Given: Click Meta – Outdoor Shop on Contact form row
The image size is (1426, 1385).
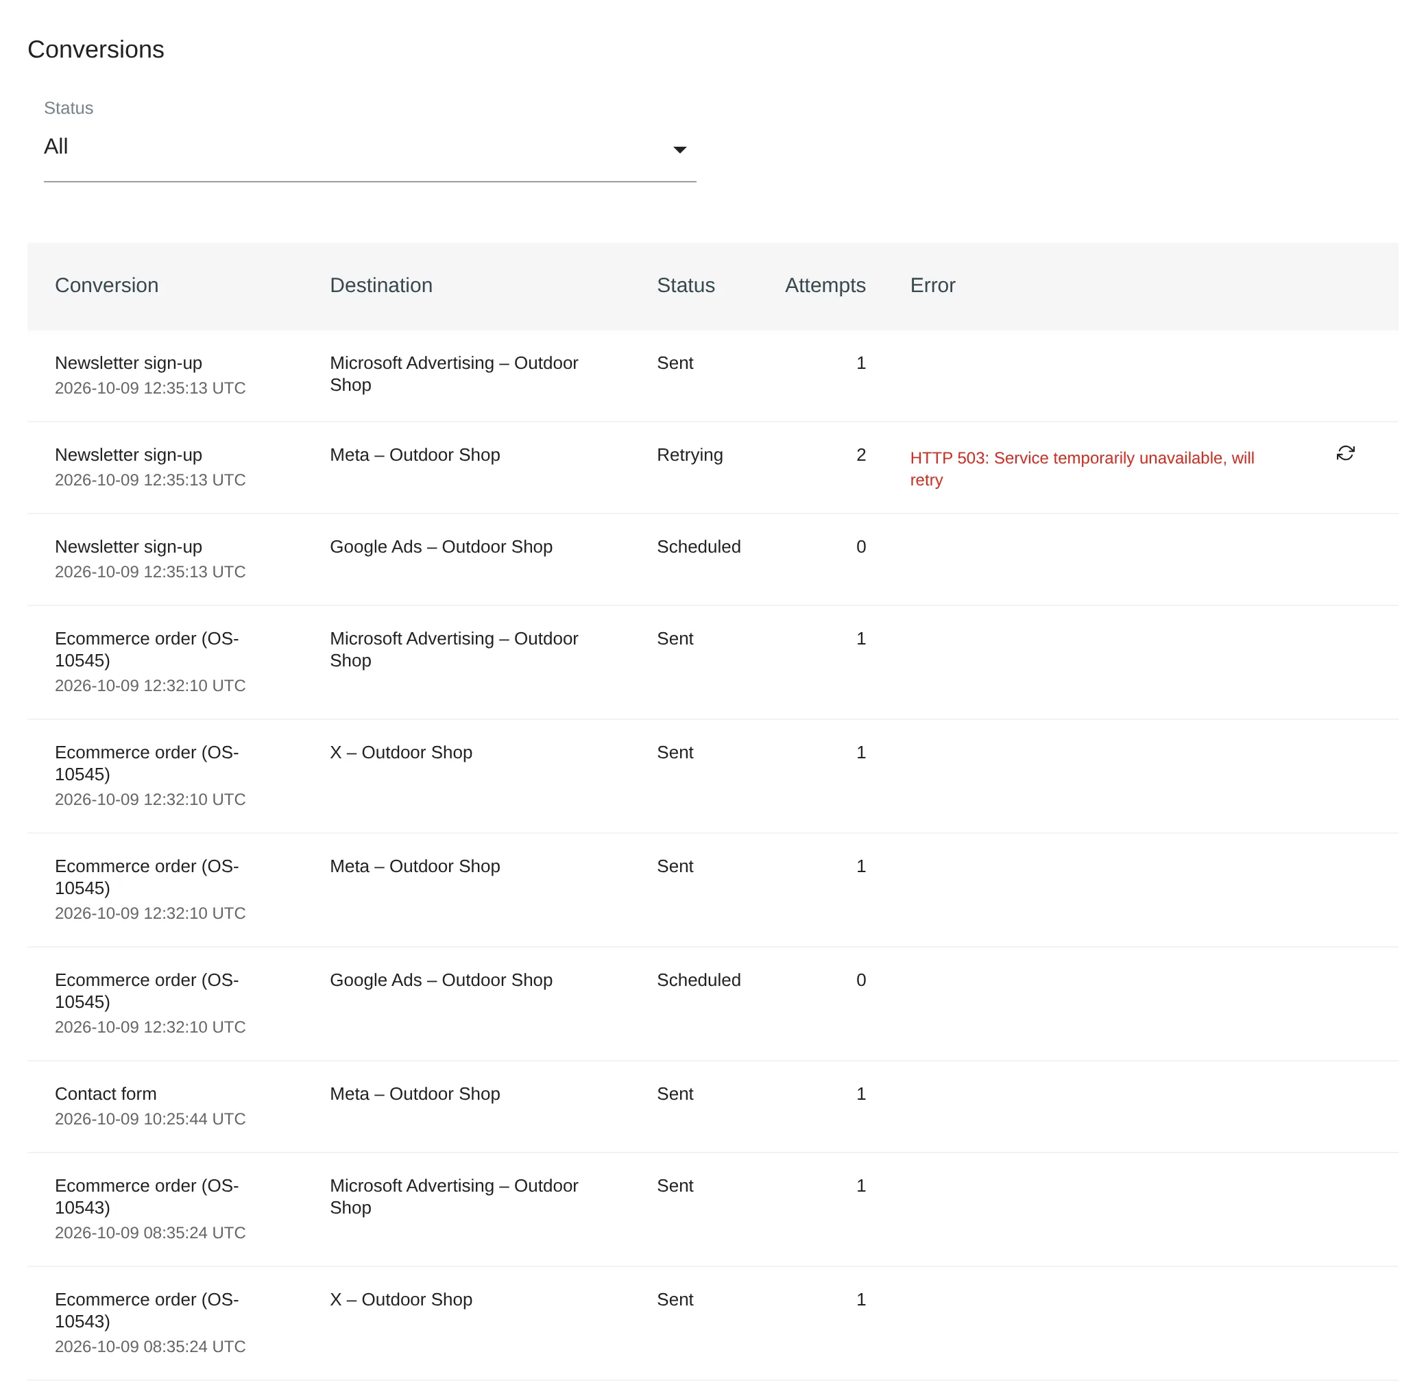Looking at the screenshot, I should 415,1093.
